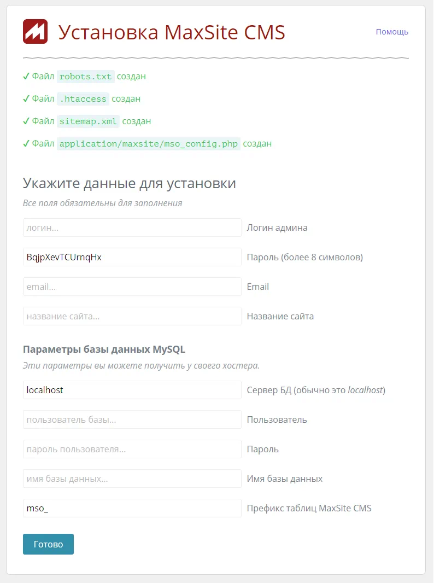Click the robots.txt file name
The height and width of the screenshot is (583, 434).
tap(85, 77)
